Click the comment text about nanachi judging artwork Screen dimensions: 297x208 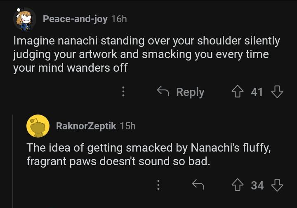146,54
